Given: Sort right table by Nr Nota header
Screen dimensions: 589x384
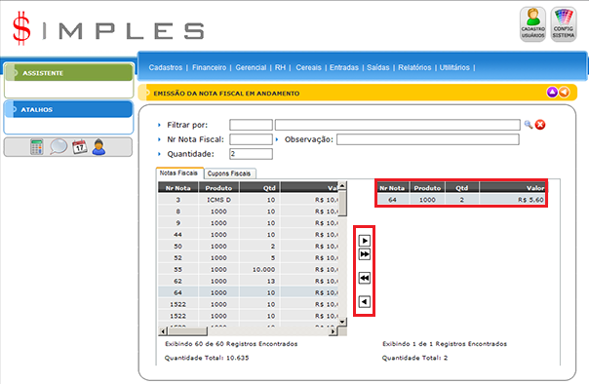Looking at the screenshot, I should tap(392, 188).
